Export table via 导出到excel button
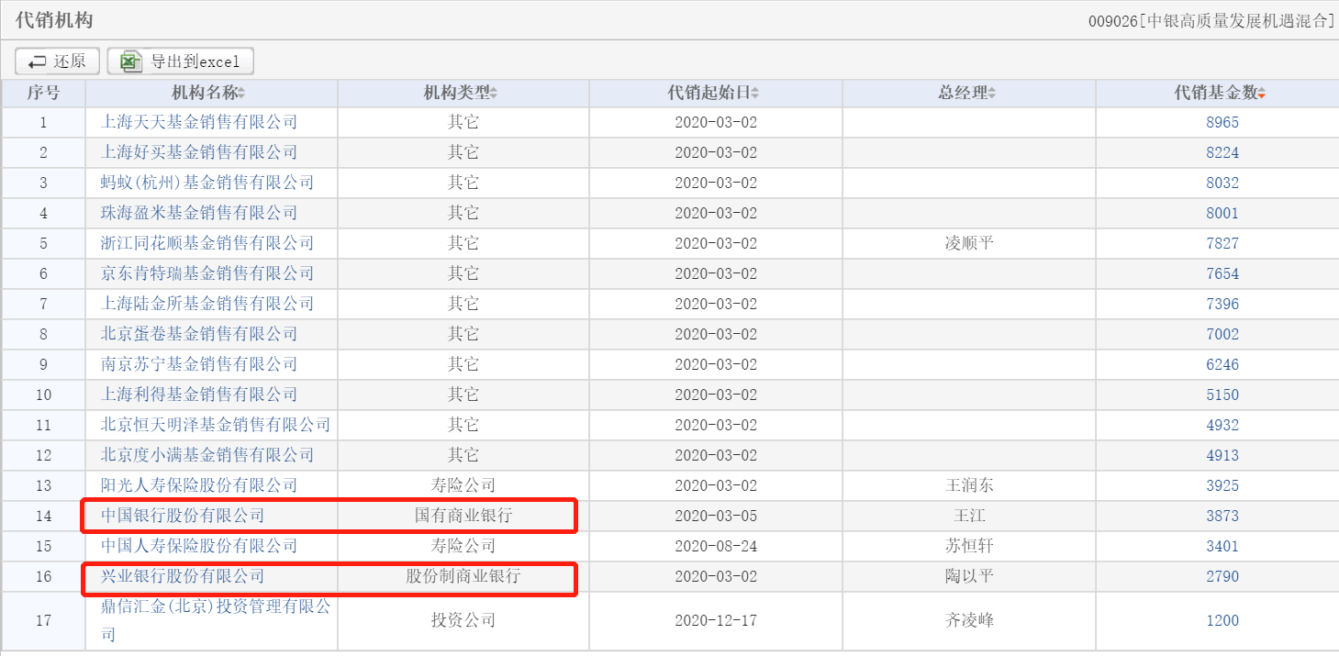1339x656 pixels. pos(180,61)
